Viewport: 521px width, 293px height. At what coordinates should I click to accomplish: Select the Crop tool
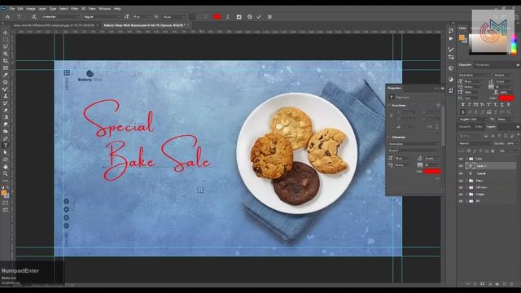pos(6,61)
